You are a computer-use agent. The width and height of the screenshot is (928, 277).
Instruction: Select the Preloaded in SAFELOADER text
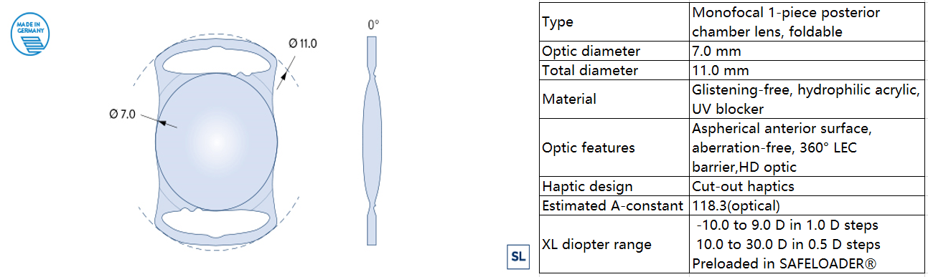(x=784, y=264)
